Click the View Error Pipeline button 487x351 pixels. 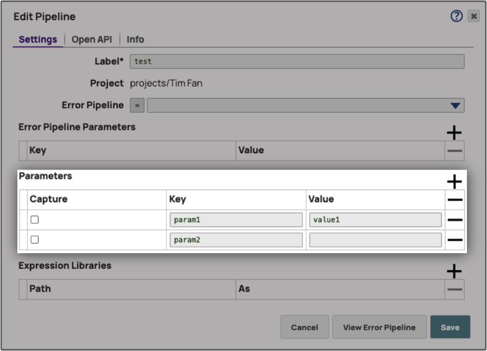379,327
